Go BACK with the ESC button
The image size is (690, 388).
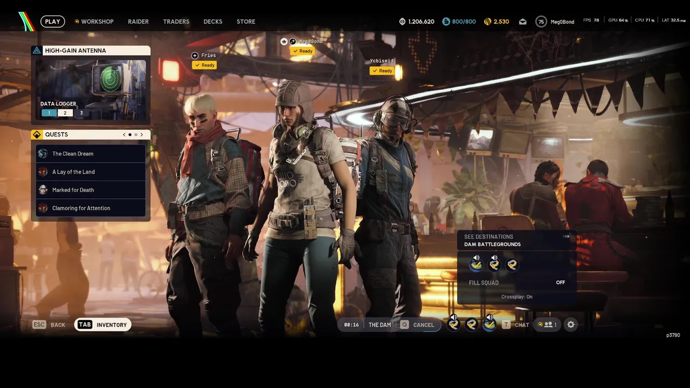coord(49,325)
